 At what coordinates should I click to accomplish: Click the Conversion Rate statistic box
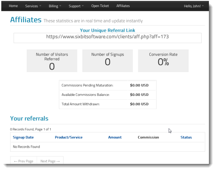[163, 61]
